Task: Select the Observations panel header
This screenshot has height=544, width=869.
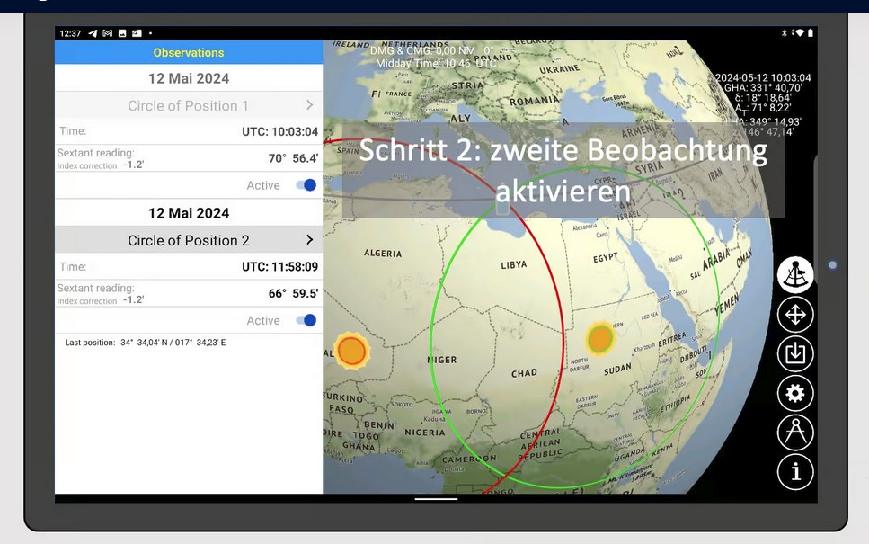Action: [x=189, y=53]
